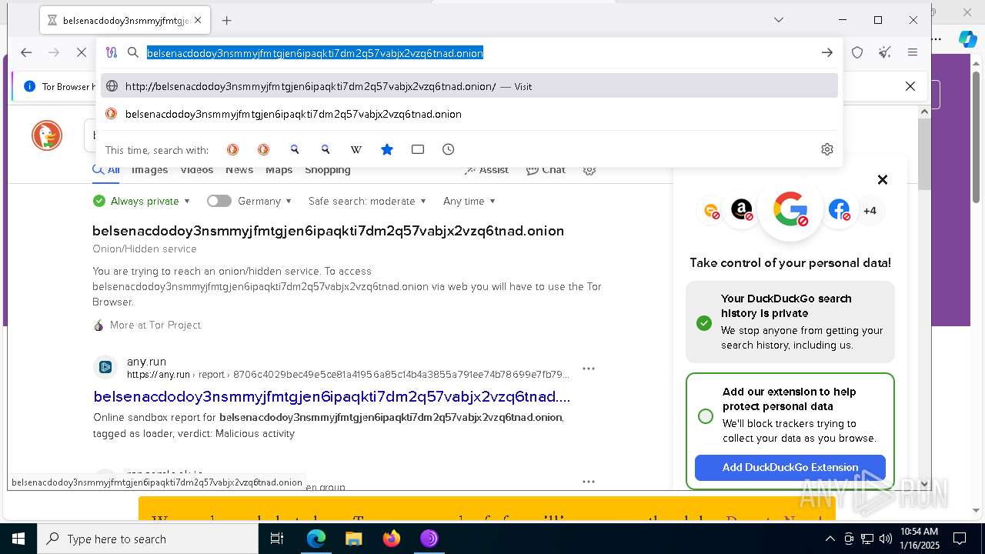Open the list all tabs chevron
The width and height of the screenshot is (985, 554).
click(779, 20)
